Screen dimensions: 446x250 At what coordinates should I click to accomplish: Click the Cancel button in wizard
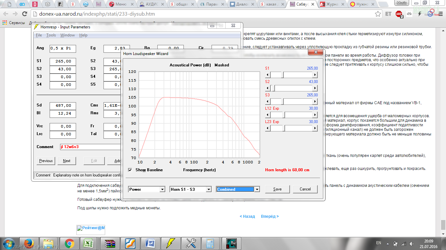[305, 189]
